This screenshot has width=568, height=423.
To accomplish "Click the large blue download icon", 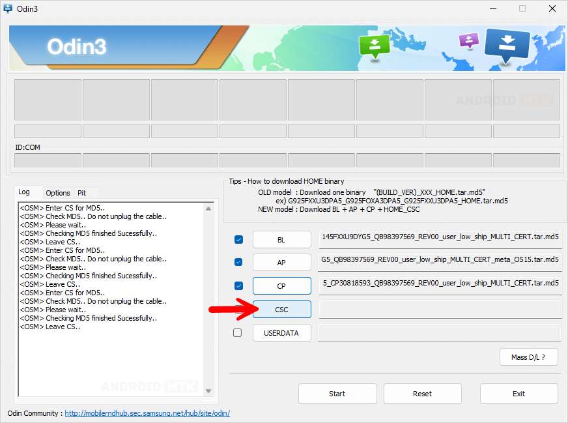I will 507,46.
